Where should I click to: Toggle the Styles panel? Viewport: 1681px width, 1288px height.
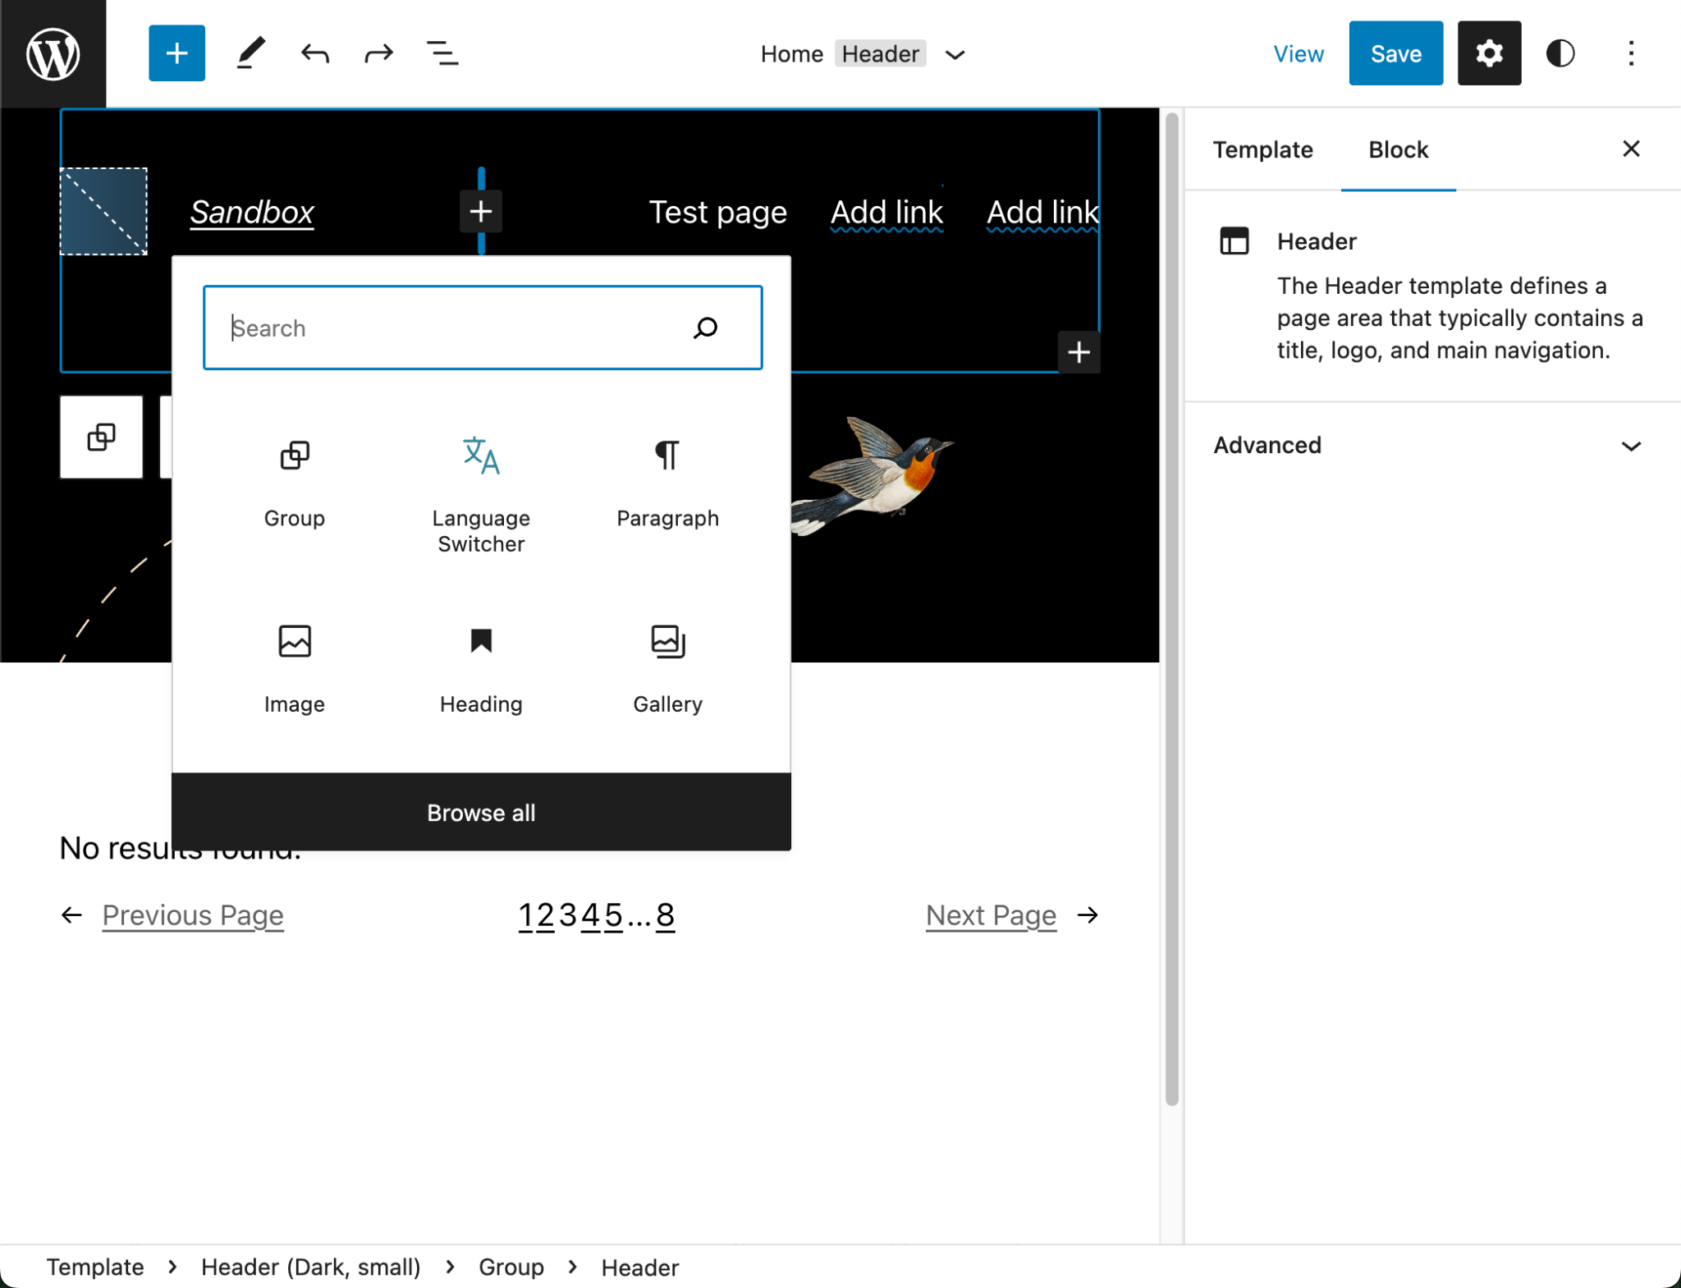point(1560,53)
